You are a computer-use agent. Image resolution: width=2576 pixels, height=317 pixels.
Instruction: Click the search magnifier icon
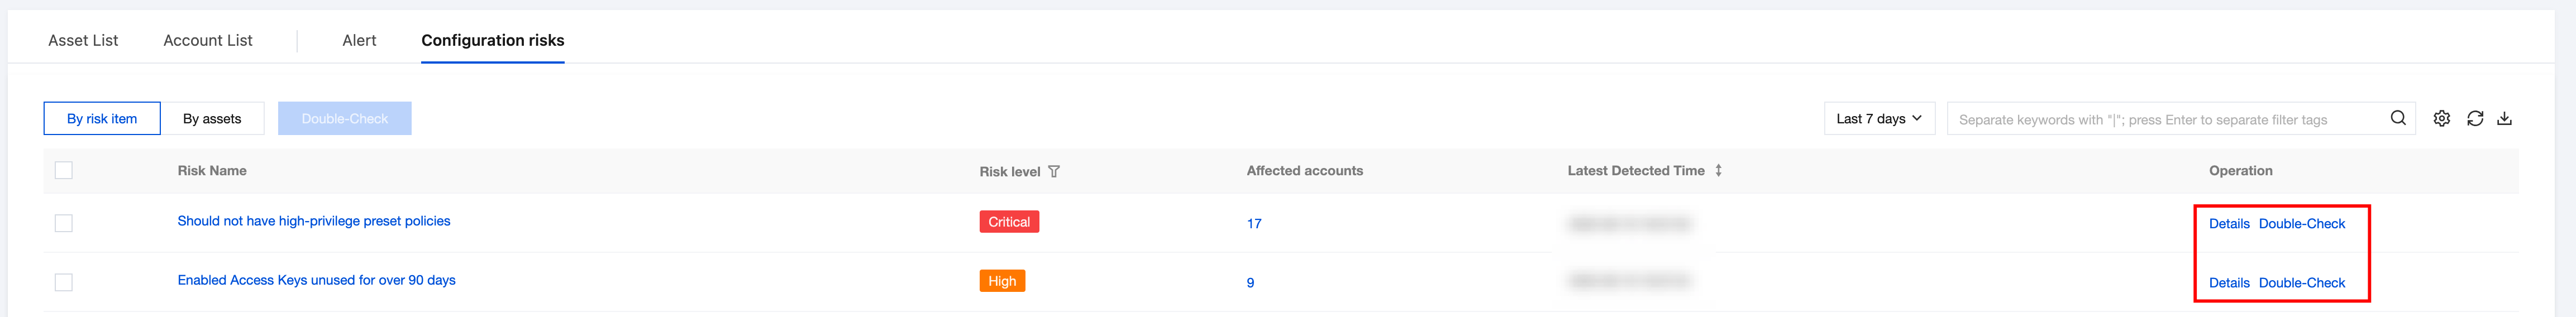[x=2397, y=118]
